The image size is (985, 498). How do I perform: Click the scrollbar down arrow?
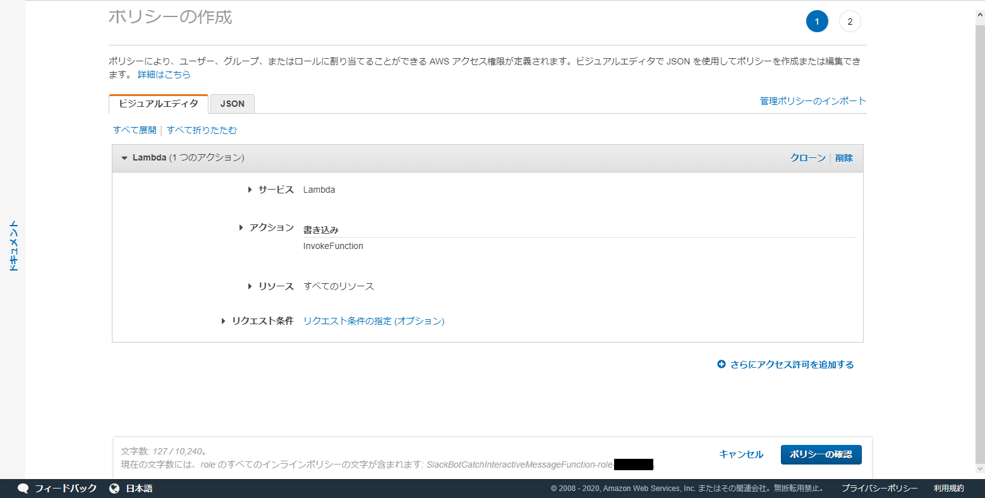coord(980,469)
